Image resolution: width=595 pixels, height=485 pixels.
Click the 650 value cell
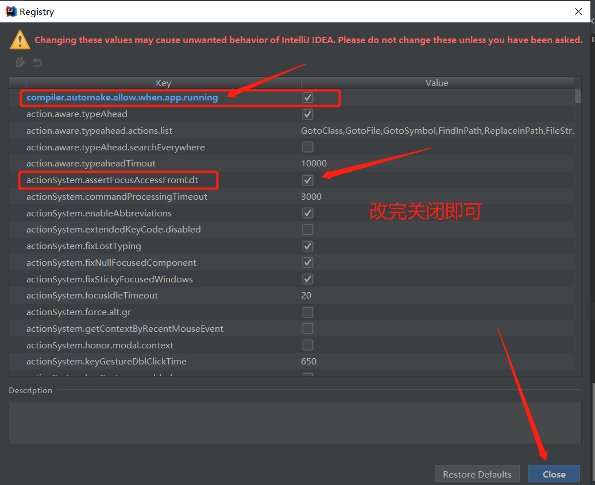click(x=308, y=362)
